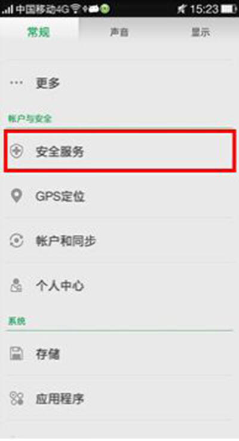Viewport: 239px width, 441px height.
Task: Switch to the 常规 tab
Action: click(x=39, y=32)
